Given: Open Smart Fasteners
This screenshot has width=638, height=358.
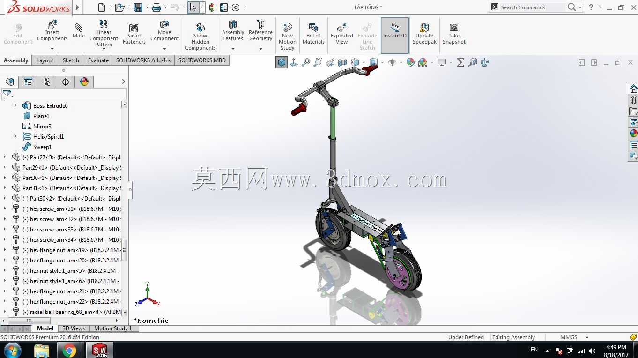Looking at the screenshot, I should click(134, 34).
